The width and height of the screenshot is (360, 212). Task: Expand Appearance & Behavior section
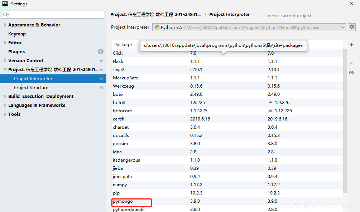coord(5,25)
